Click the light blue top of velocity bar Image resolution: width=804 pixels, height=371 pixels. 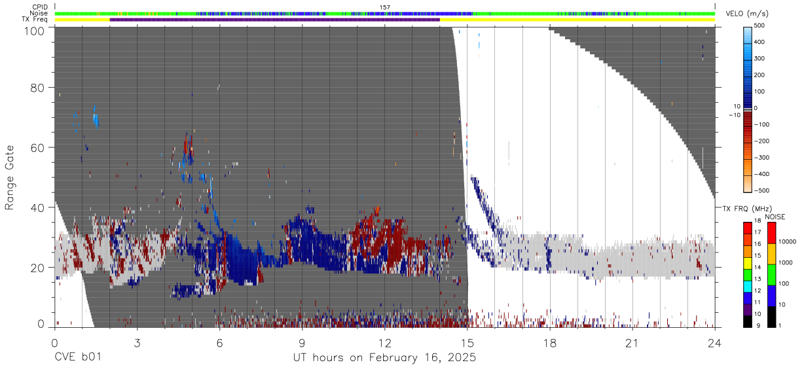click(x=749, y=34)
